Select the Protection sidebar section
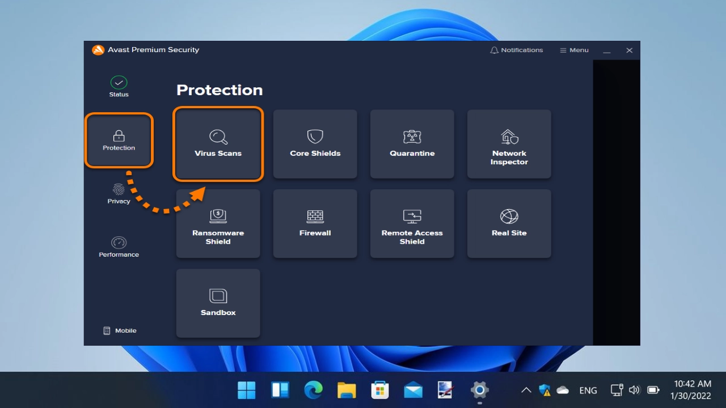Screen dimensions: 726x408 [x=119, y=141]
